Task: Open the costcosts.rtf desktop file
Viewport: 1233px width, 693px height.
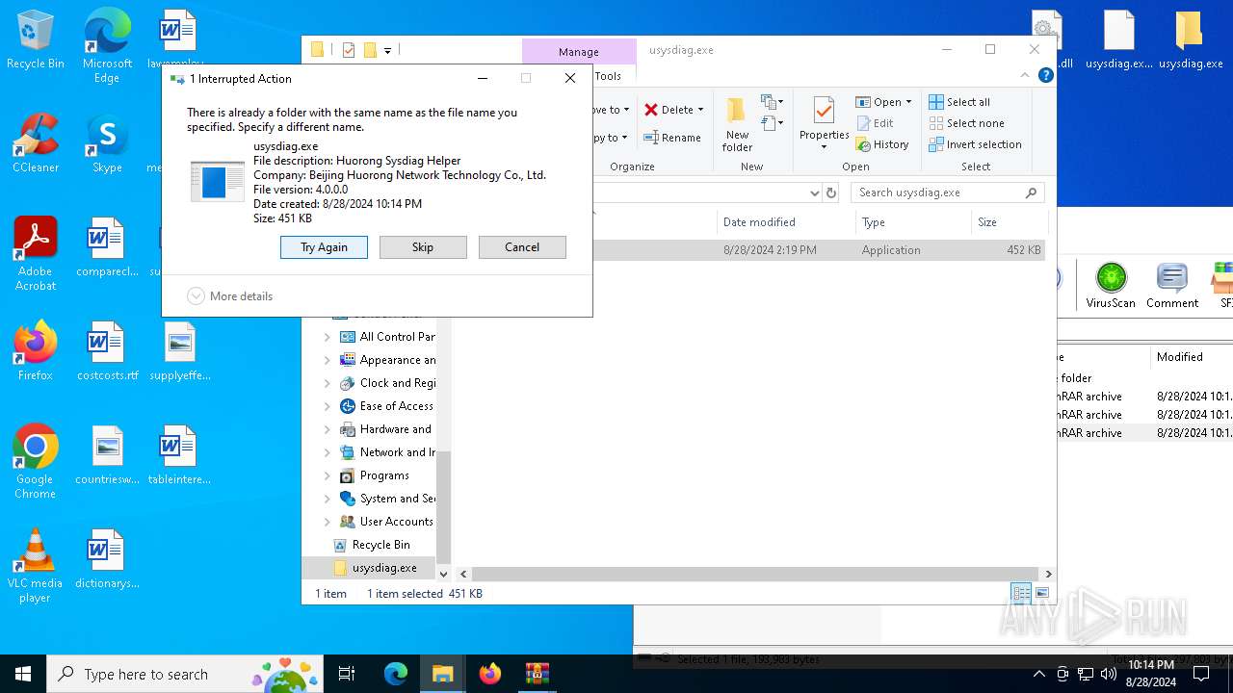Action: (x=107, y=351)
